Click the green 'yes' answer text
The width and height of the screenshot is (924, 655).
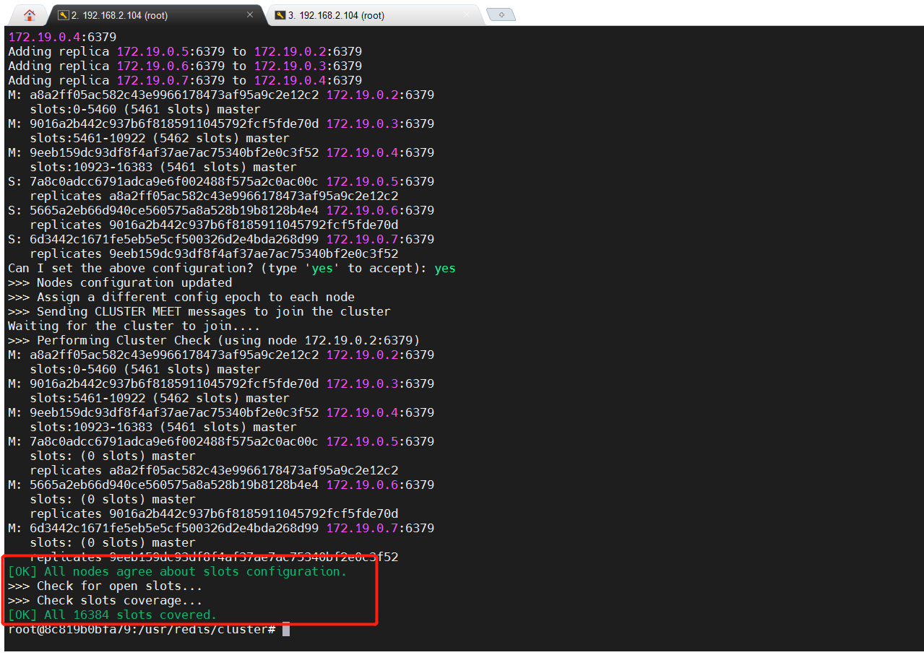pyautogui.click(x=445, y=269)
